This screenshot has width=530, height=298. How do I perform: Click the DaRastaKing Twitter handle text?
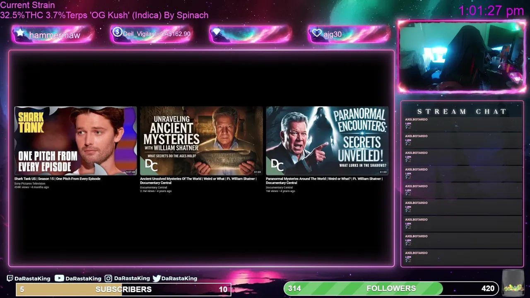point(179,279)
